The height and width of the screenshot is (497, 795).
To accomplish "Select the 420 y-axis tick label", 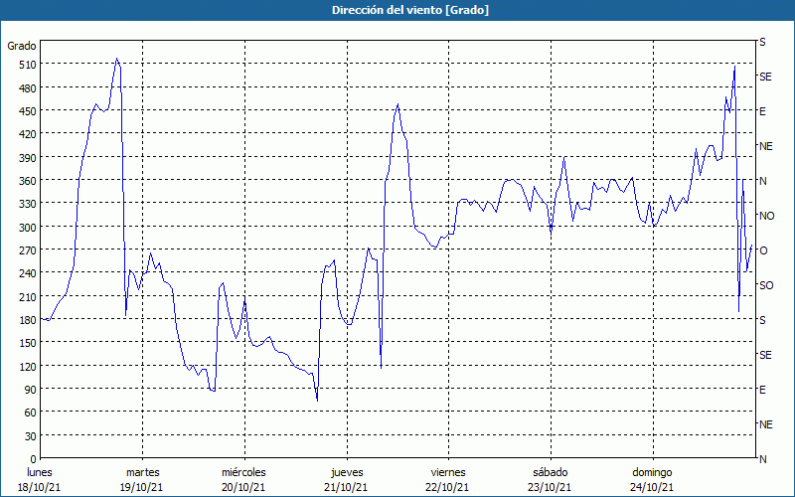I will 28,134.
